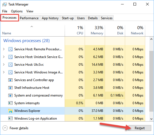This screenshot has height=135, width=154.
Task: Open the View menu
Action: tap(30, 11)
